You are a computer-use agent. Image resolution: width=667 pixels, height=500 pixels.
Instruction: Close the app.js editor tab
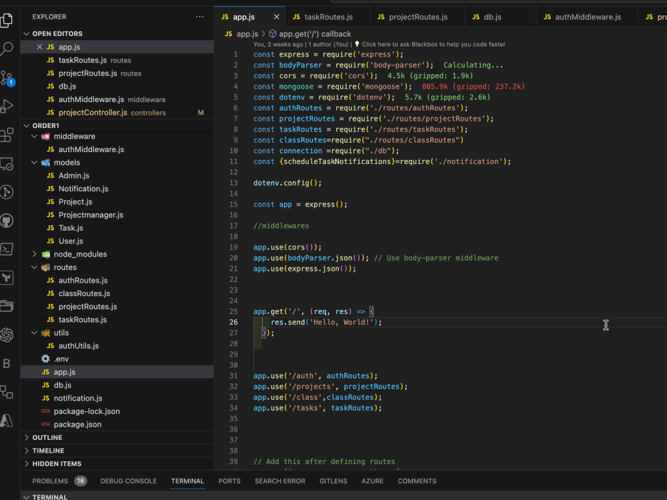(x=277, y=17)
